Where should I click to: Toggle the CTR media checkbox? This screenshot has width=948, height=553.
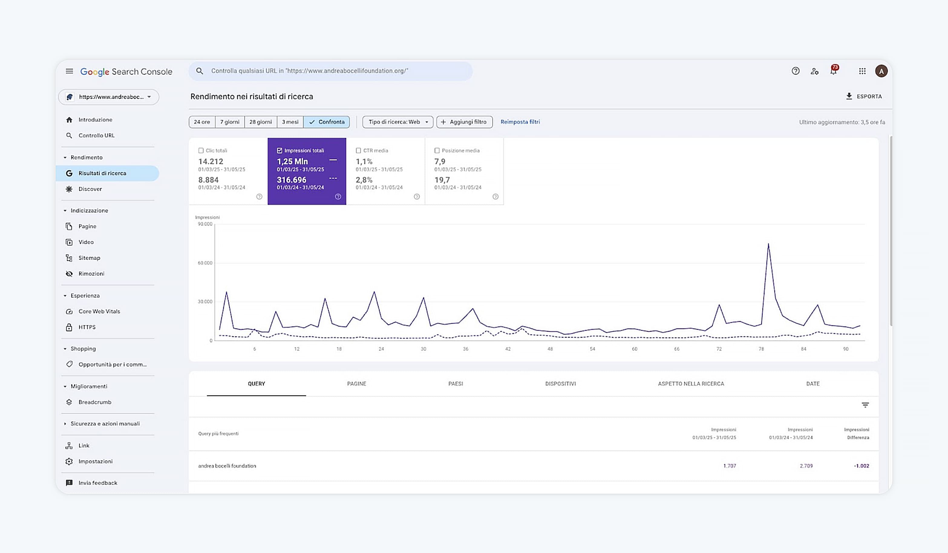click(358, 150)
